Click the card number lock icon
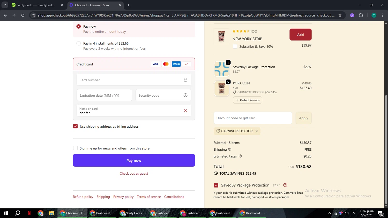This screenshot has height=218, width=388. click(185, 80)
